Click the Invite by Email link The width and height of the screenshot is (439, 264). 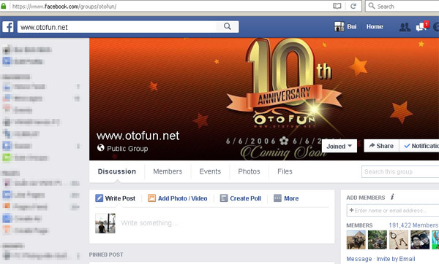click(396, 259)
